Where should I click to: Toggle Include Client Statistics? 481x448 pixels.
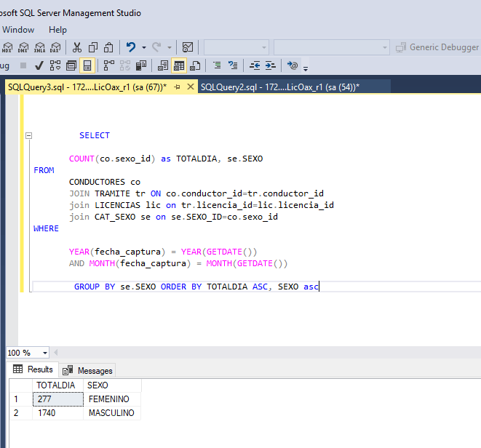coord(140,65)
